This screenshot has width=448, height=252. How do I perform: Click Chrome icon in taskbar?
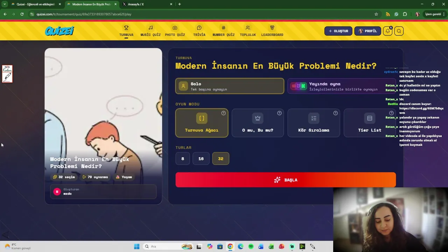(230, 246)
